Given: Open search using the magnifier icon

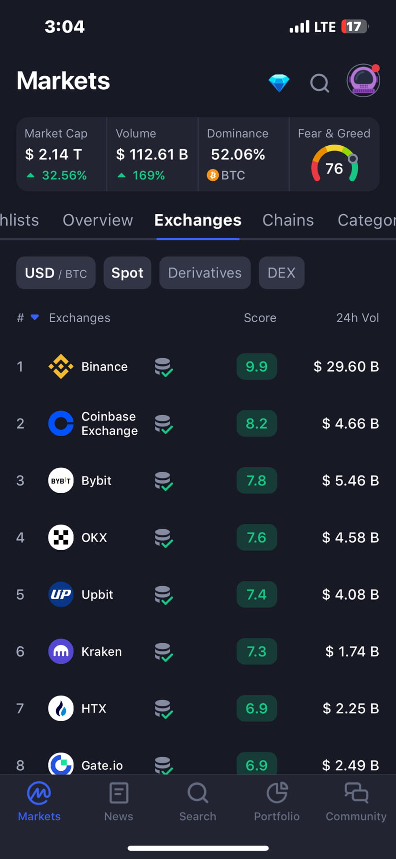Looking at the screenshot, I should coord(319,83).
